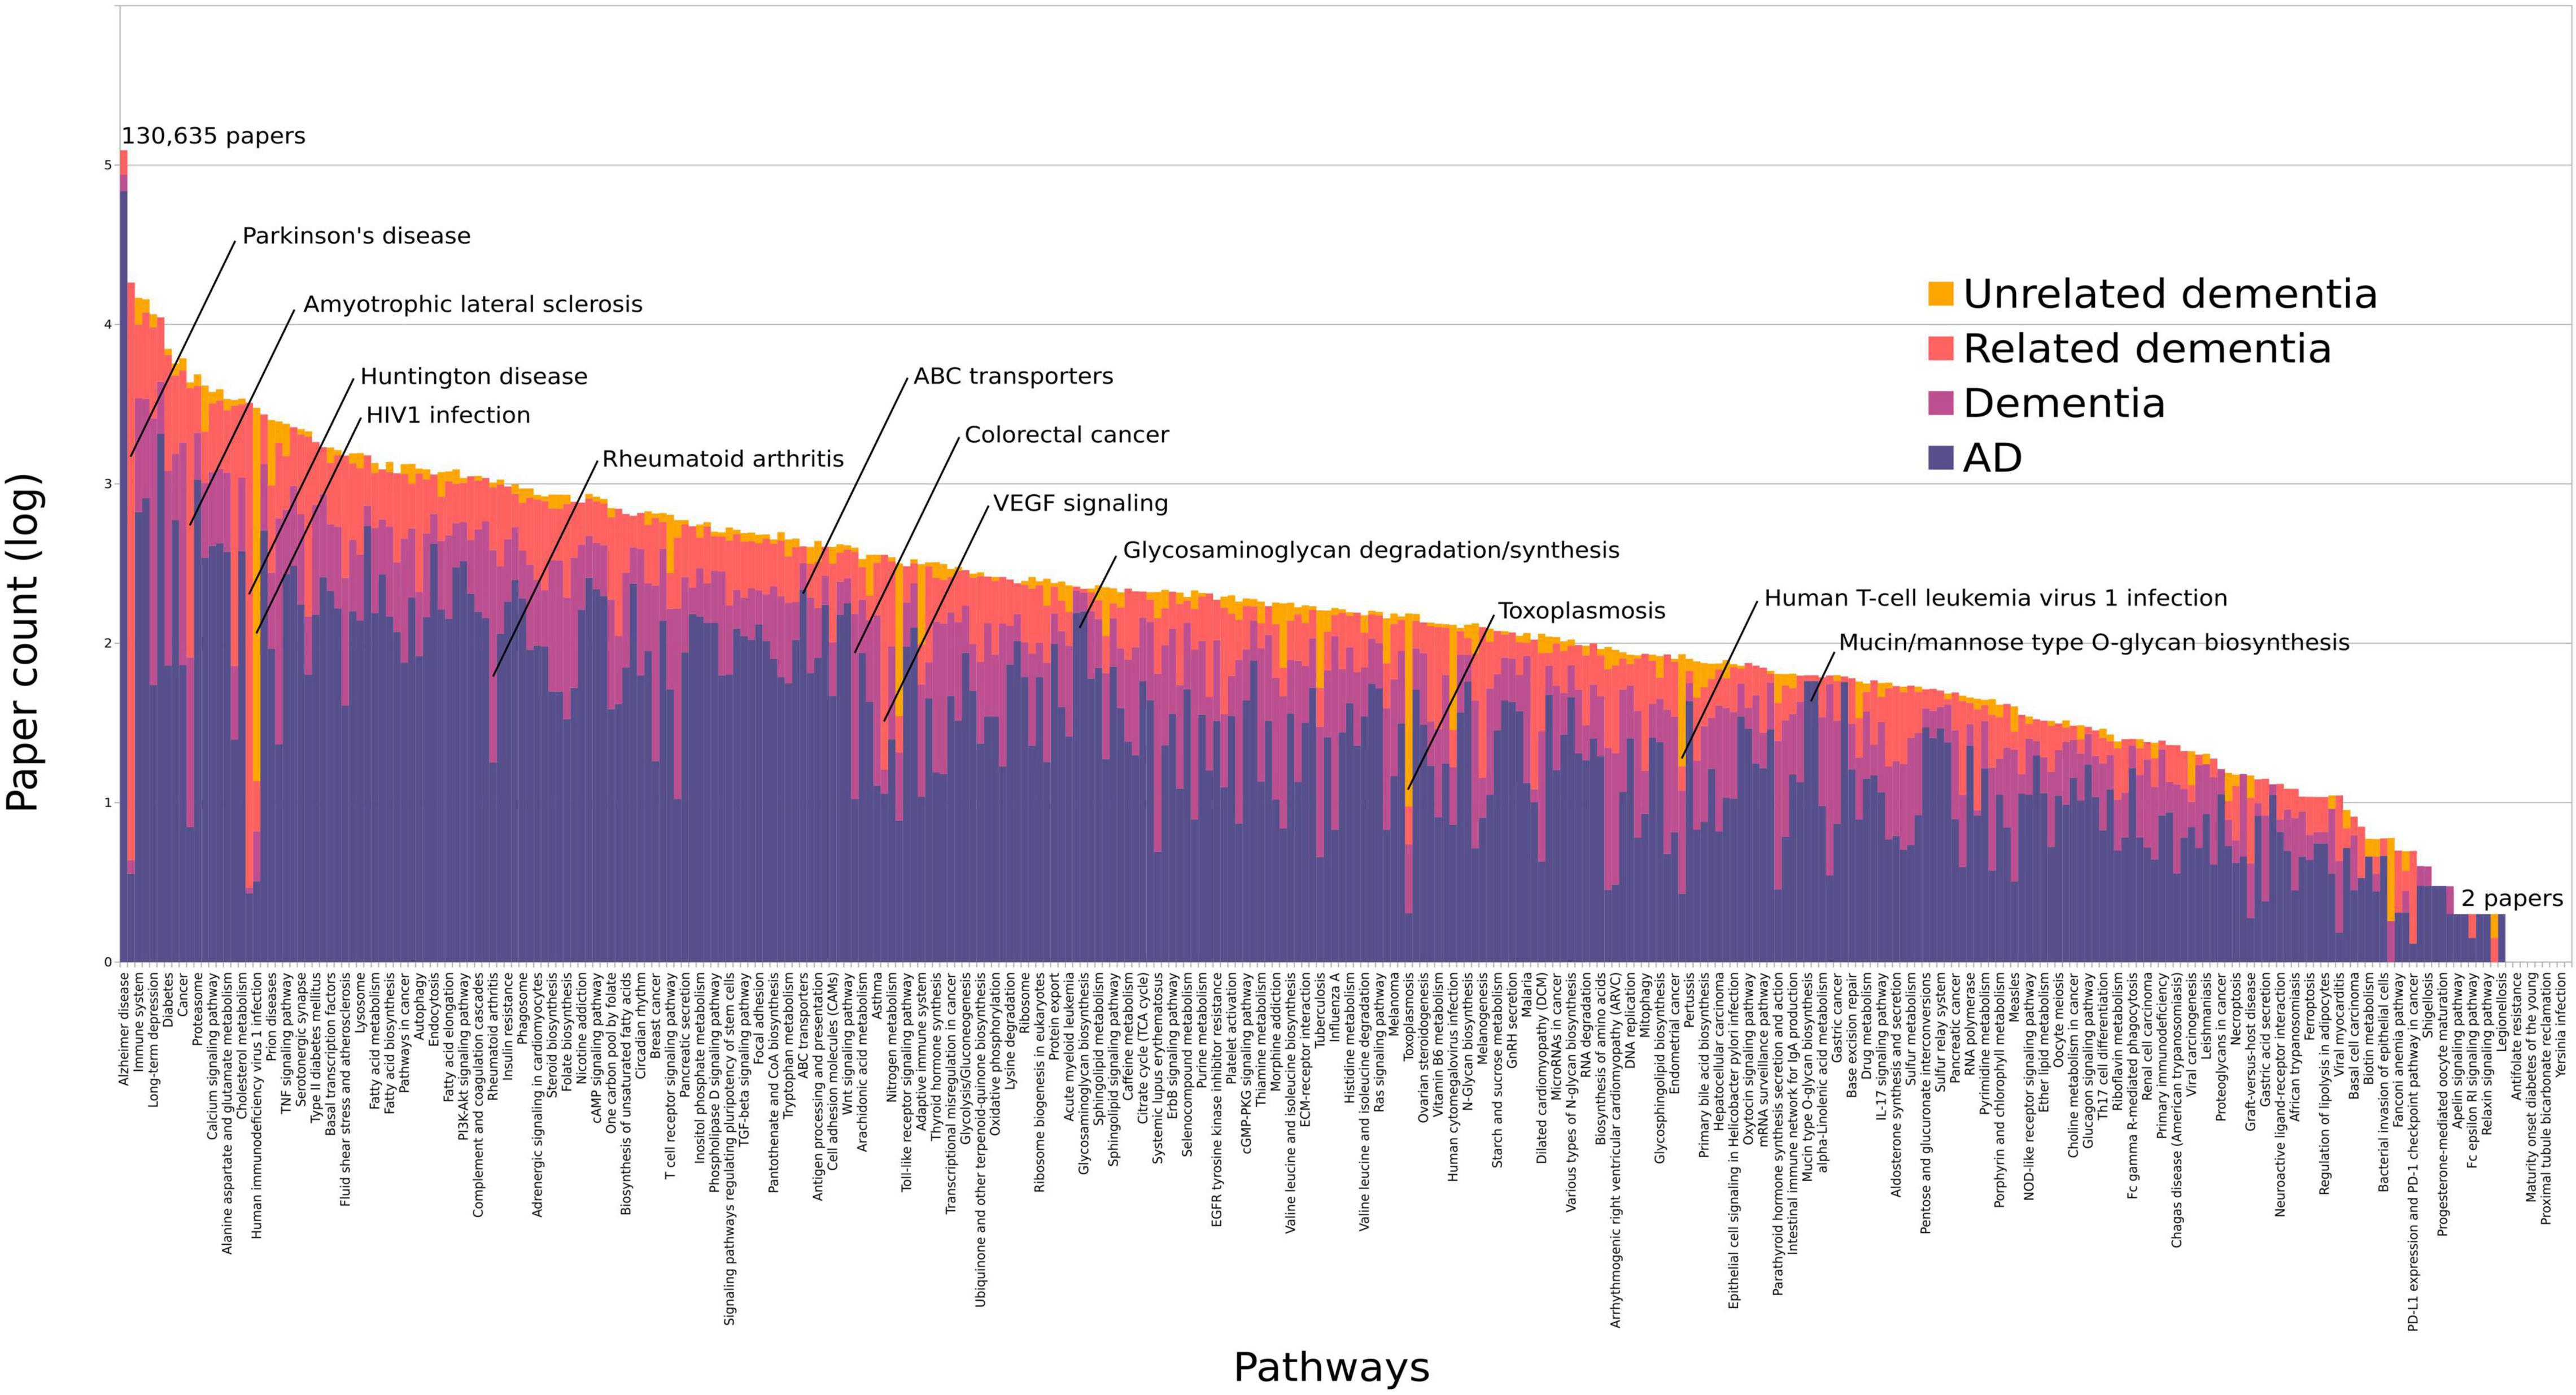Click the 'Asthma' x-axis label
The width and height of the screenshot is (2576, 1395).
click(876, 996)
